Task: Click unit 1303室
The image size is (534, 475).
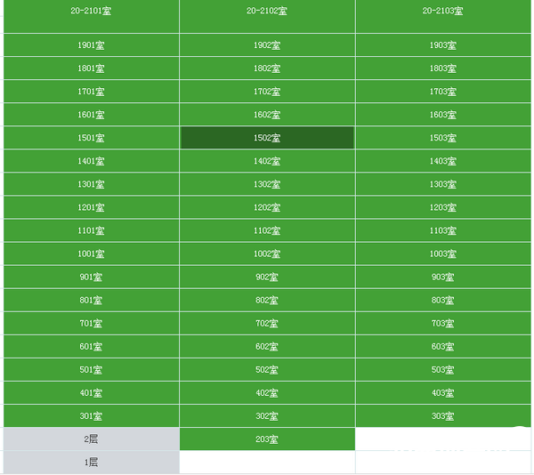Action: 443,184
